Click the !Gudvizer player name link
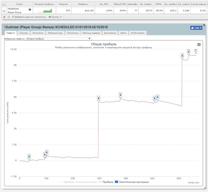The height and width of the screenshot is (192, 208). [x=13, y=9]
